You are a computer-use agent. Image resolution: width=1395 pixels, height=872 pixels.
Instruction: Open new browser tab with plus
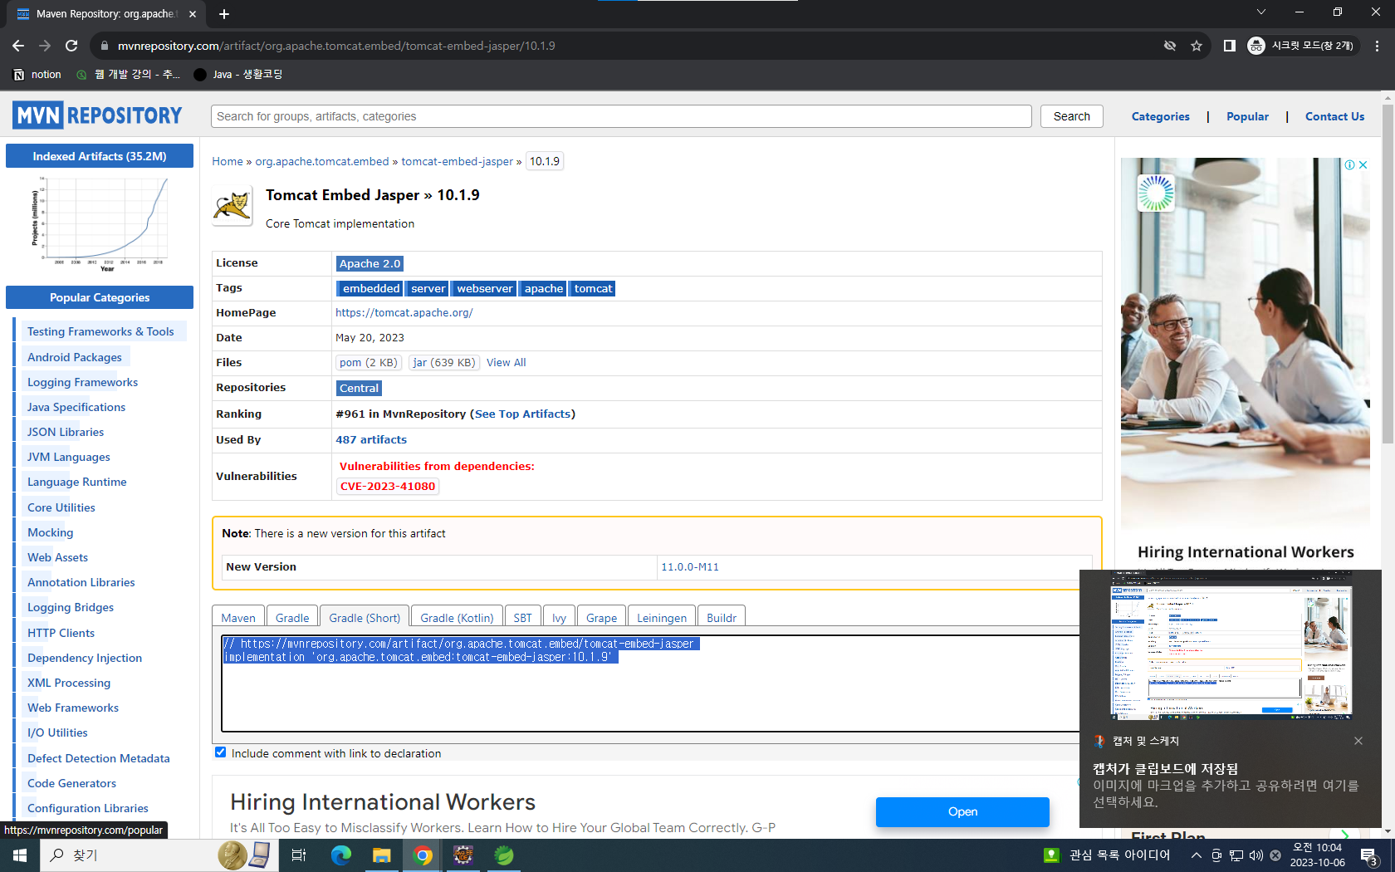(224, 14)
